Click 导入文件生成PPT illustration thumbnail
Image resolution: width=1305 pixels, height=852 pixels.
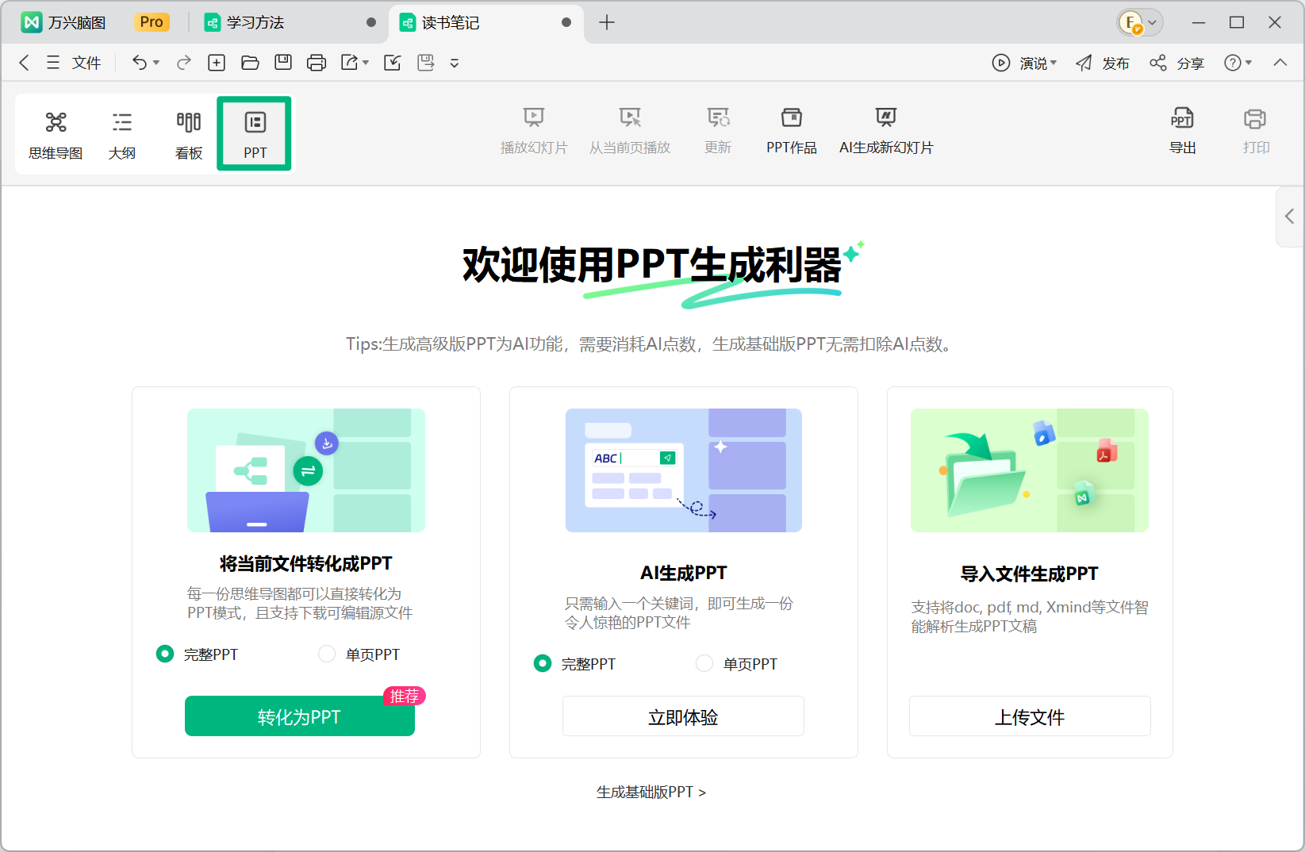point(1030,470)
